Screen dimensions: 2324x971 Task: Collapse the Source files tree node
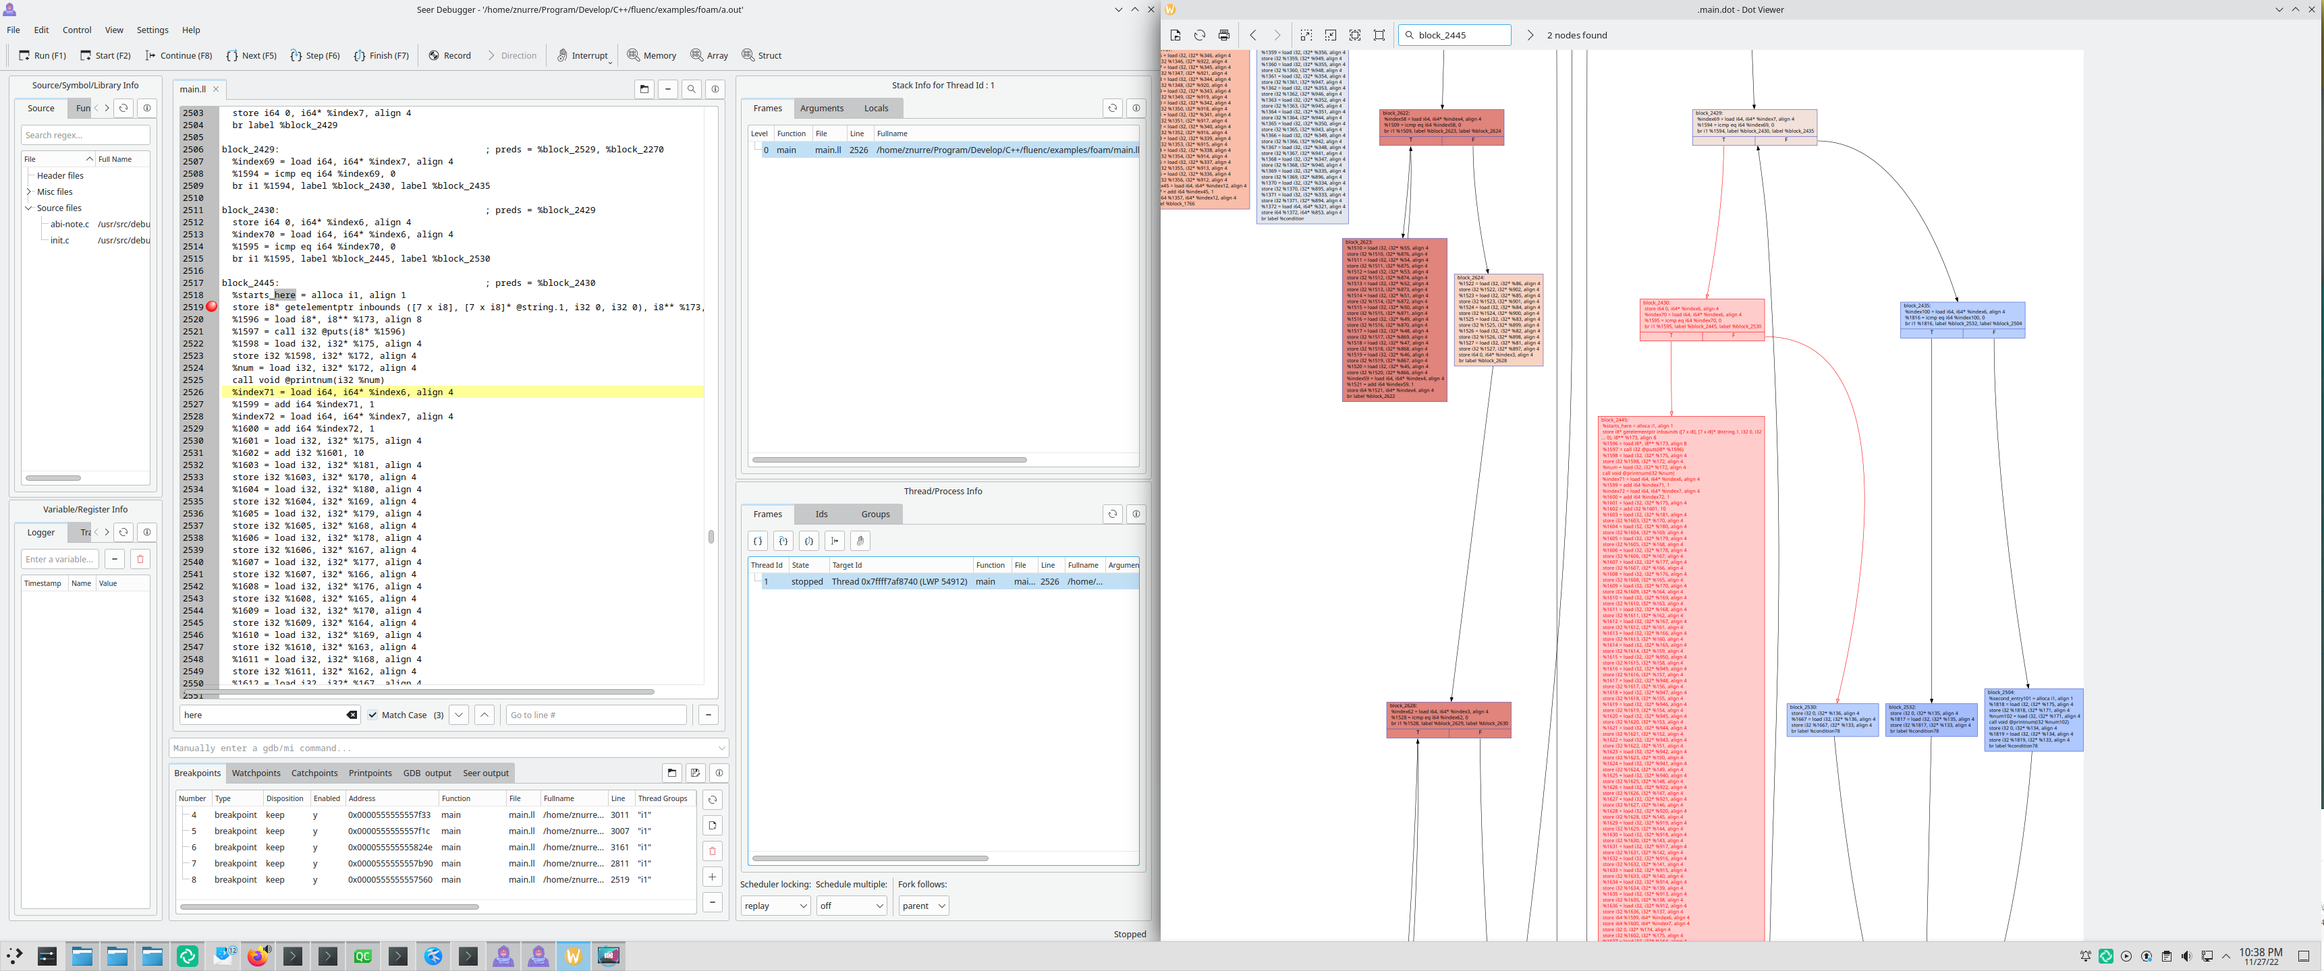29,208
